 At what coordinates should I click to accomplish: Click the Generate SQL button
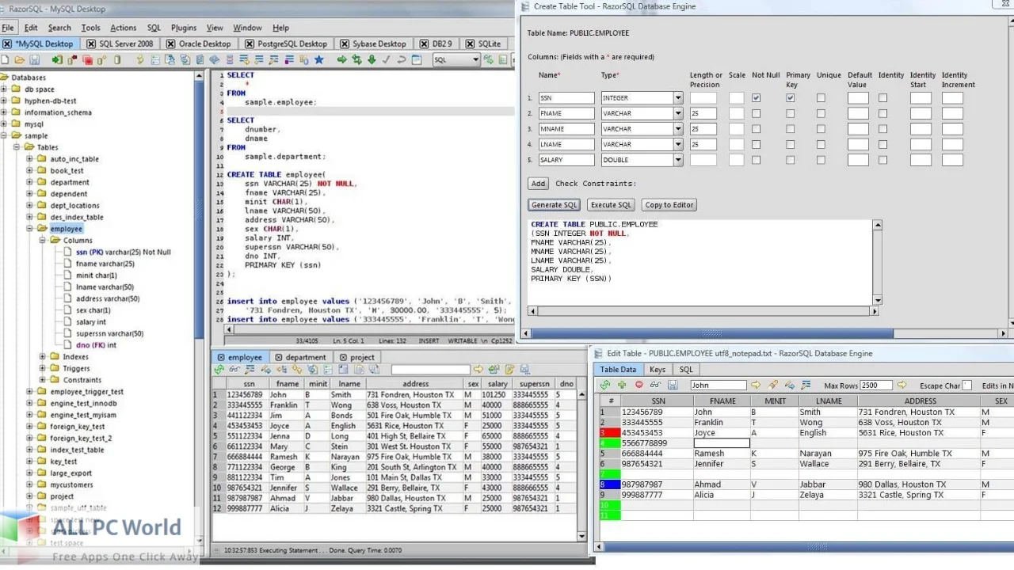[555, 205]
